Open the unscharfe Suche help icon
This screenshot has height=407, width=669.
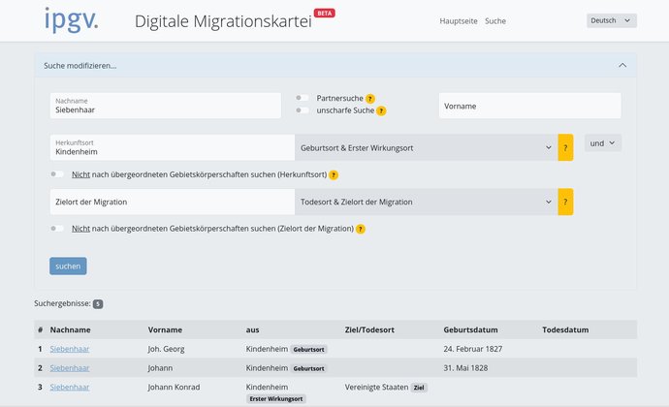point(381,110)
